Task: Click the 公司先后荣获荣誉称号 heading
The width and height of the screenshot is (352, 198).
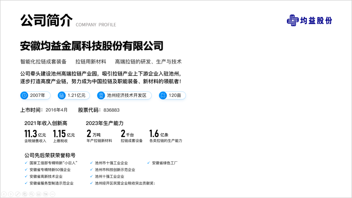Action: [x=50, y=155]
